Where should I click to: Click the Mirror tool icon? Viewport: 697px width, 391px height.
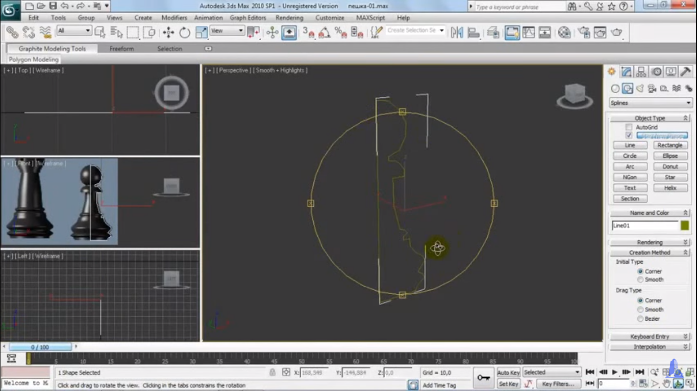click(457, 33)
